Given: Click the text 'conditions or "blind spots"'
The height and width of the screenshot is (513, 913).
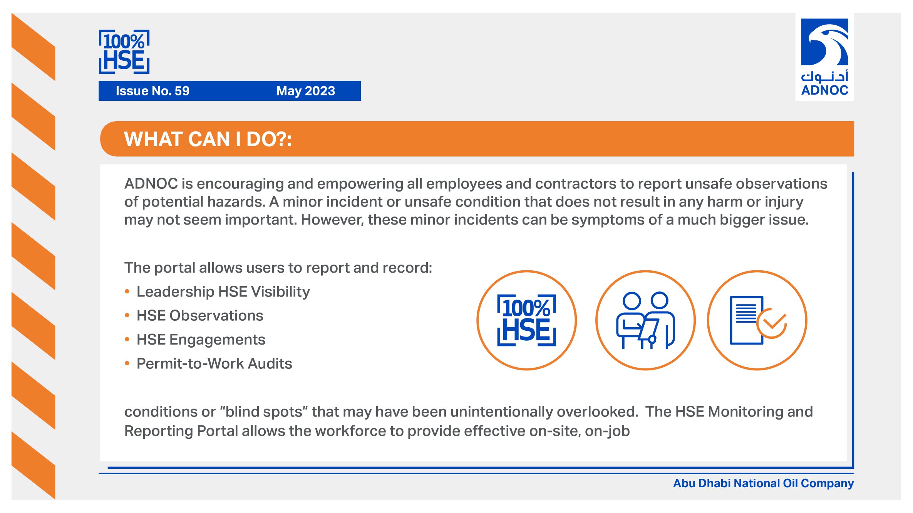Looking at the screenshot, I should pyautogui.click(x=216, y=412).
